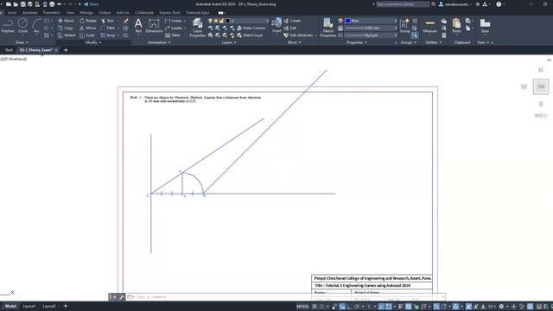Screen dimensions: 553x311
Task: Click the Base view tool
Action: [x=486, y=26]
